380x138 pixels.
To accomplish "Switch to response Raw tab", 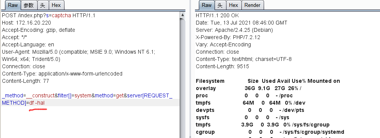I will point(207,5).
